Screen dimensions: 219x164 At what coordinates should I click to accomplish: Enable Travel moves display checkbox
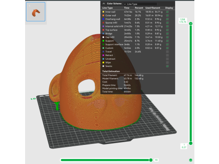[x=167, y=51]
